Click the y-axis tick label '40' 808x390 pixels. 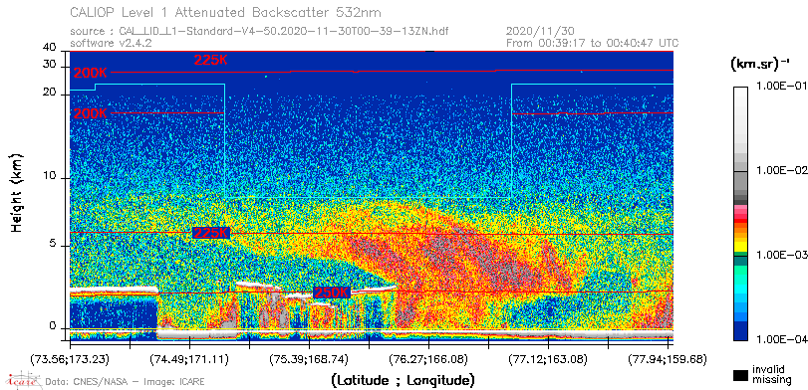point(50,48)
